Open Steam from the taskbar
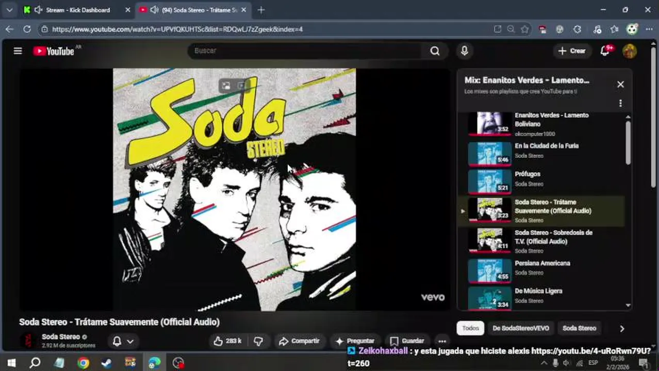 tap(106, 363)
